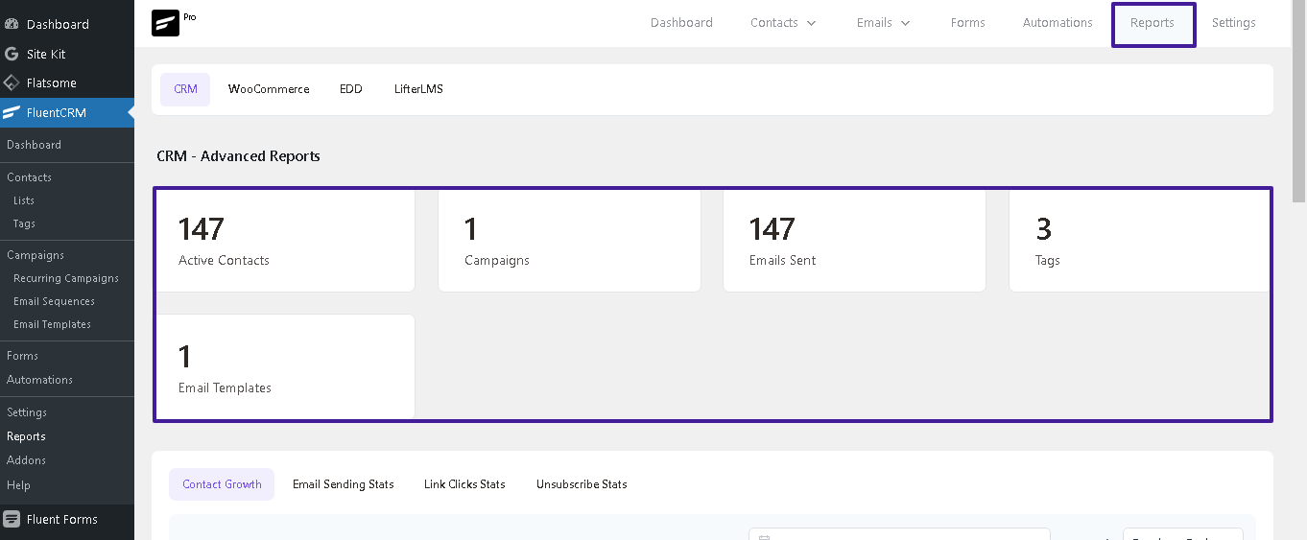The height and width of the screenshot is (540, 1307).
Task: Select the CRM reports tab
Action: pyautogui.click(x=185, y=89)
